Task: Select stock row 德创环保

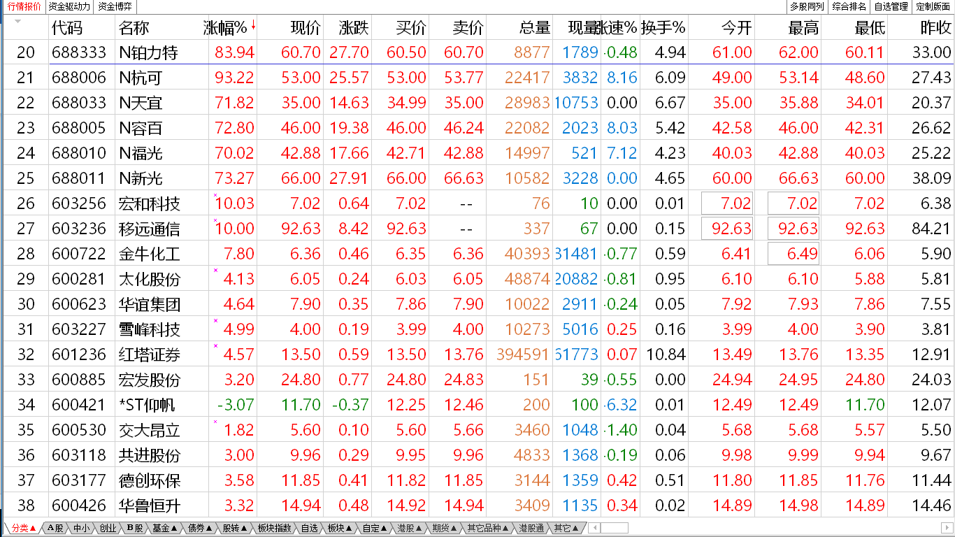Action: tap(477, 480)
